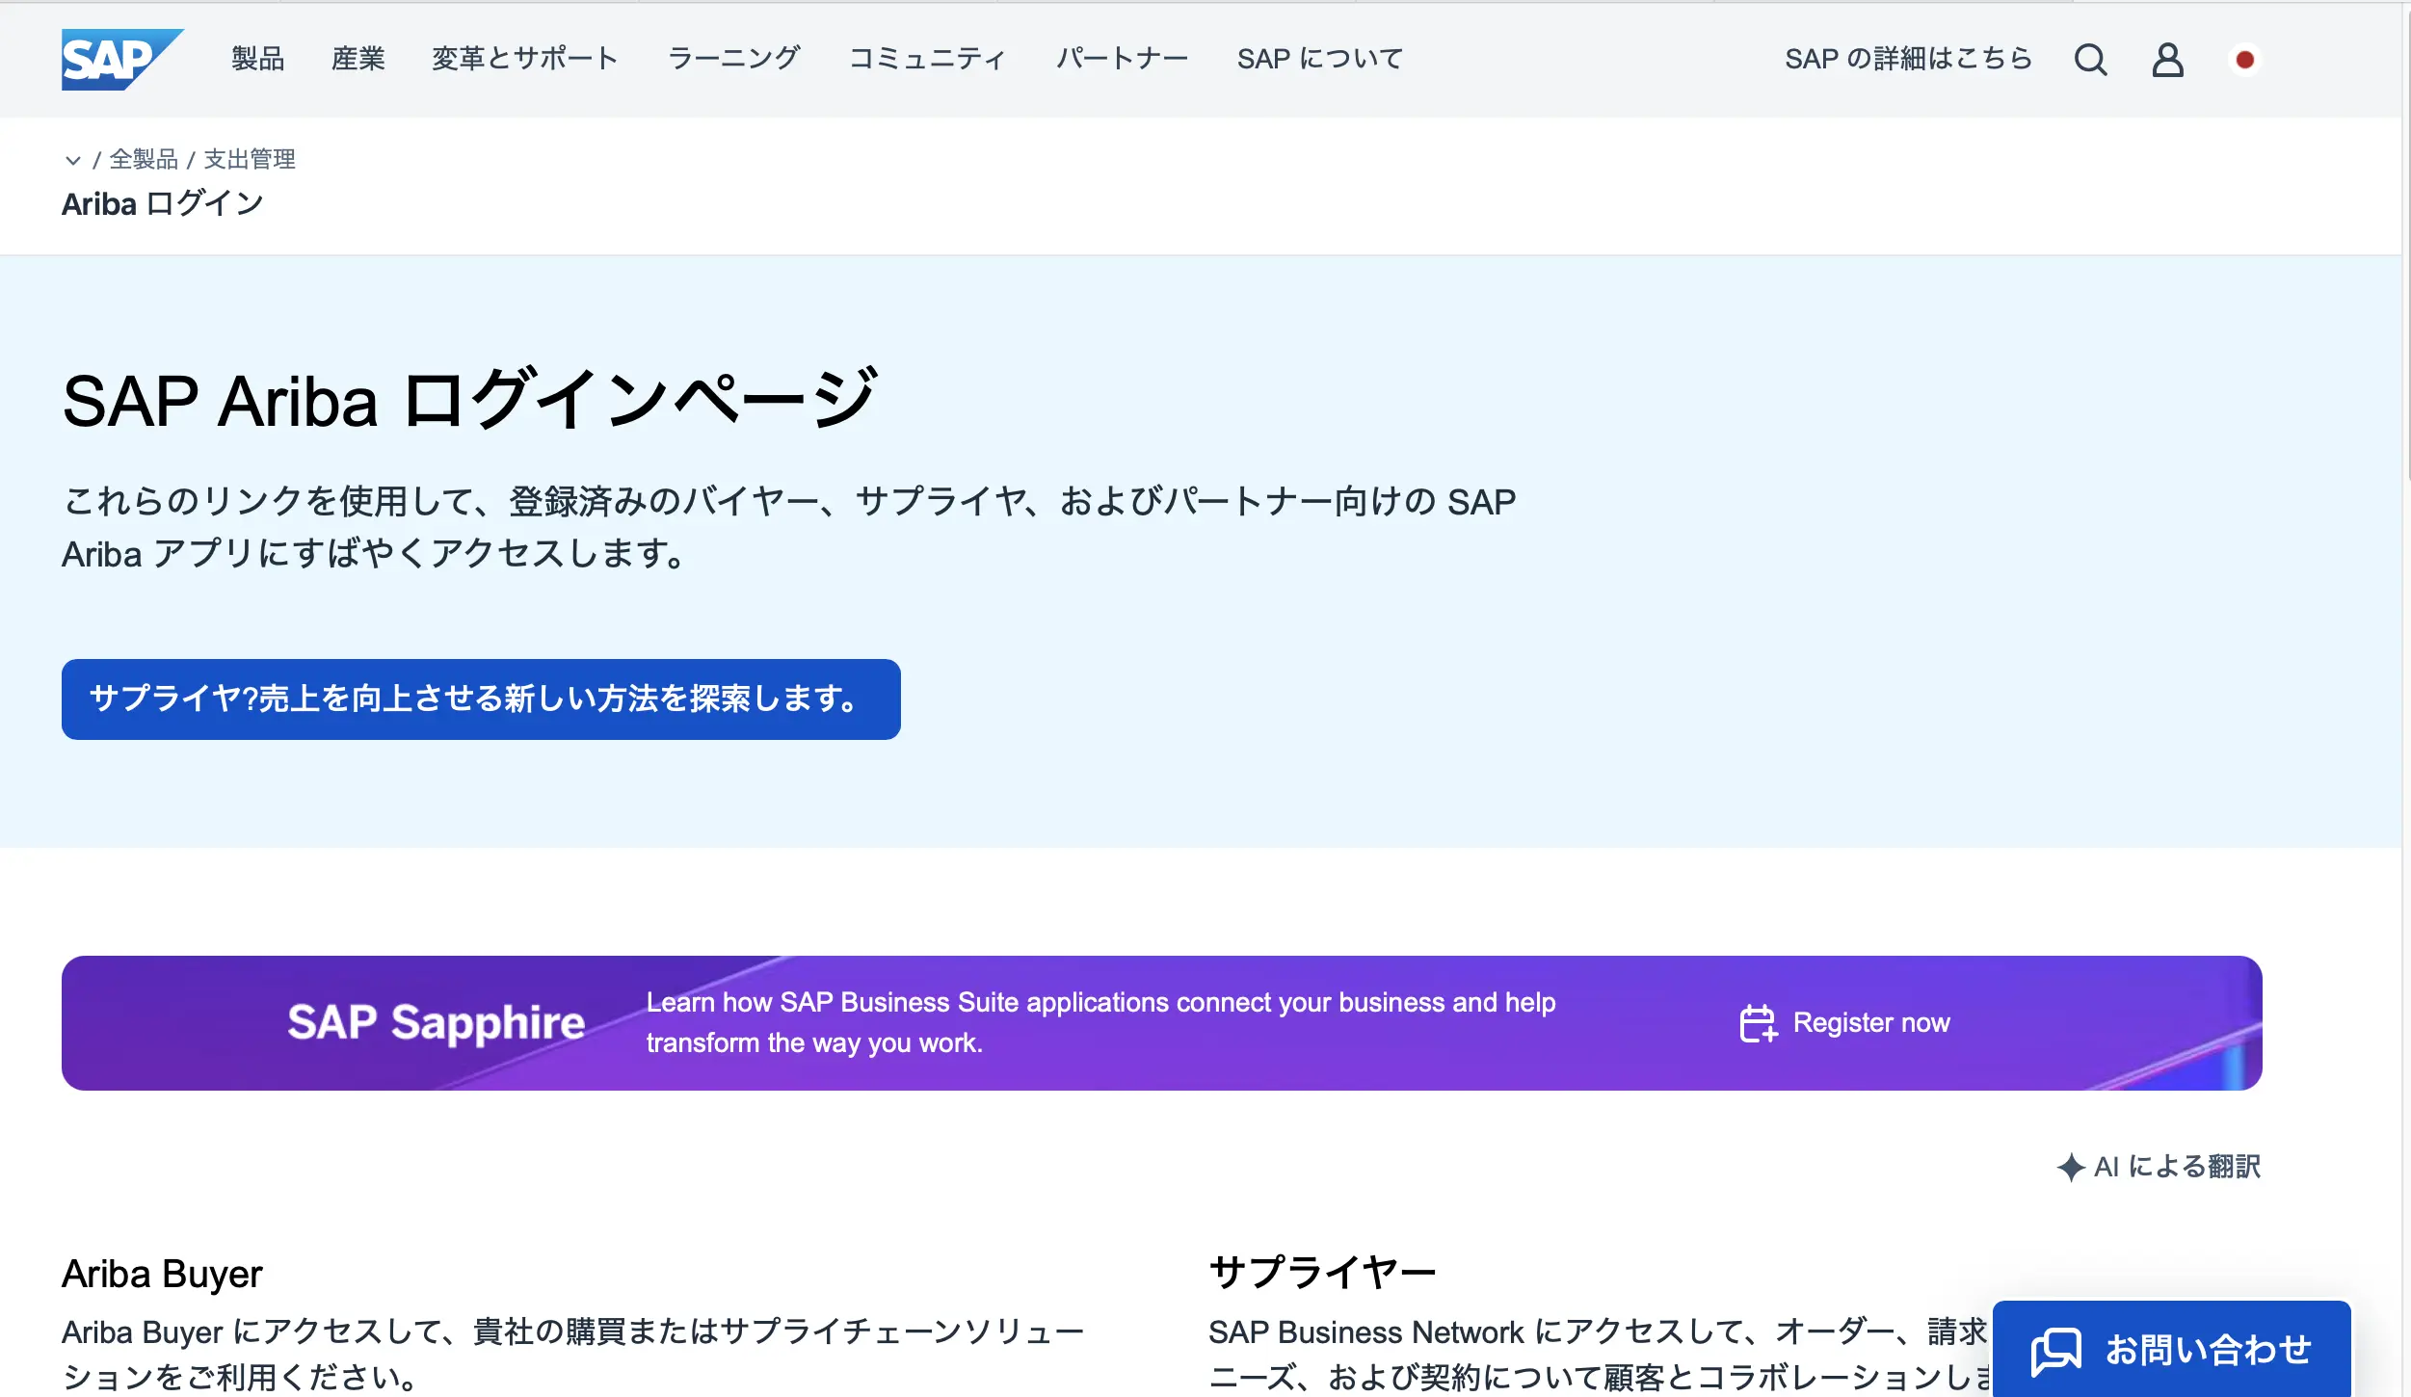Image resolution: width=2411 pixels, height=1397 pixels.
Task: Go to 支出管理 breadcrumb link
Action: pyautogui.click(x=250, y=159)
